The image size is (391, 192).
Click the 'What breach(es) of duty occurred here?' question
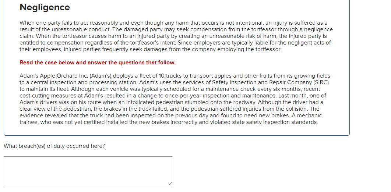click(x=54, y=146)
